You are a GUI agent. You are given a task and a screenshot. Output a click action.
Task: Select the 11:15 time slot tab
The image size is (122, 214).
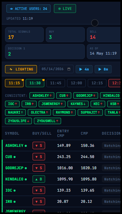(15, 83)
